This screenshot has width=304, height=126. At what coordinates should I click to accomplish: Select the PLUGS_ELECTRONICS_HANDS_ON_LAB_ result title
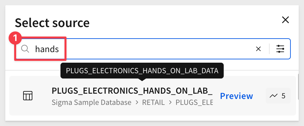click(132, 91)
